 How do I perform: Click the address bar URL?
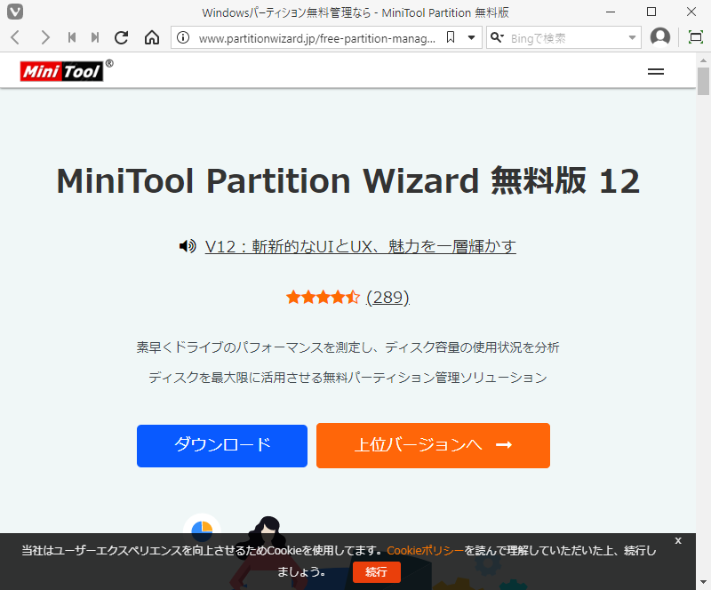(x=317, y=38)
